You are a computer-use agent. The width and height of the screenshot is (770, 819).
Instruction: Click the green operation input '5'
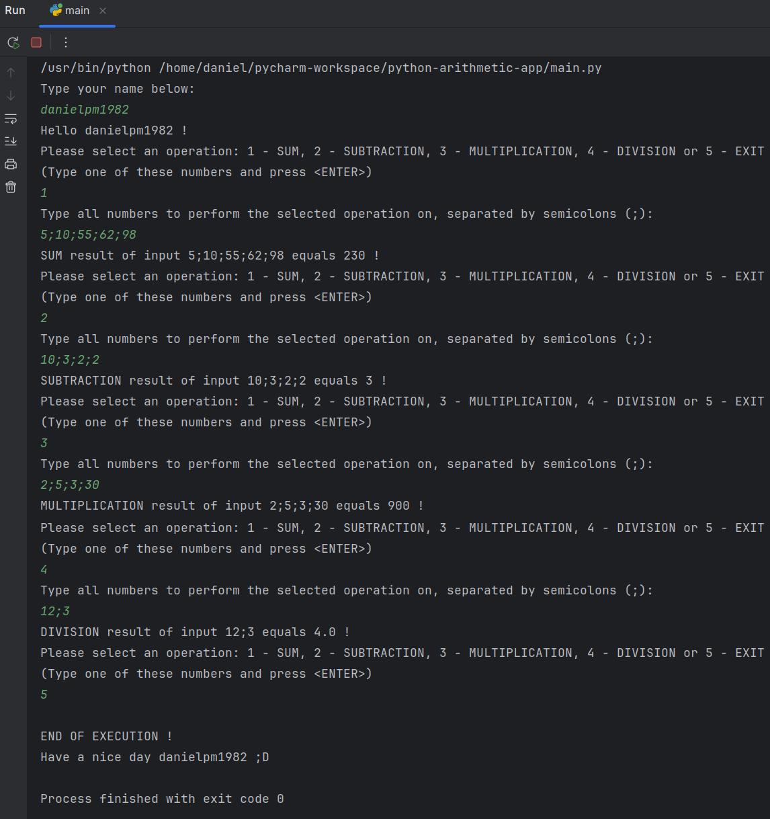[44, 695]
